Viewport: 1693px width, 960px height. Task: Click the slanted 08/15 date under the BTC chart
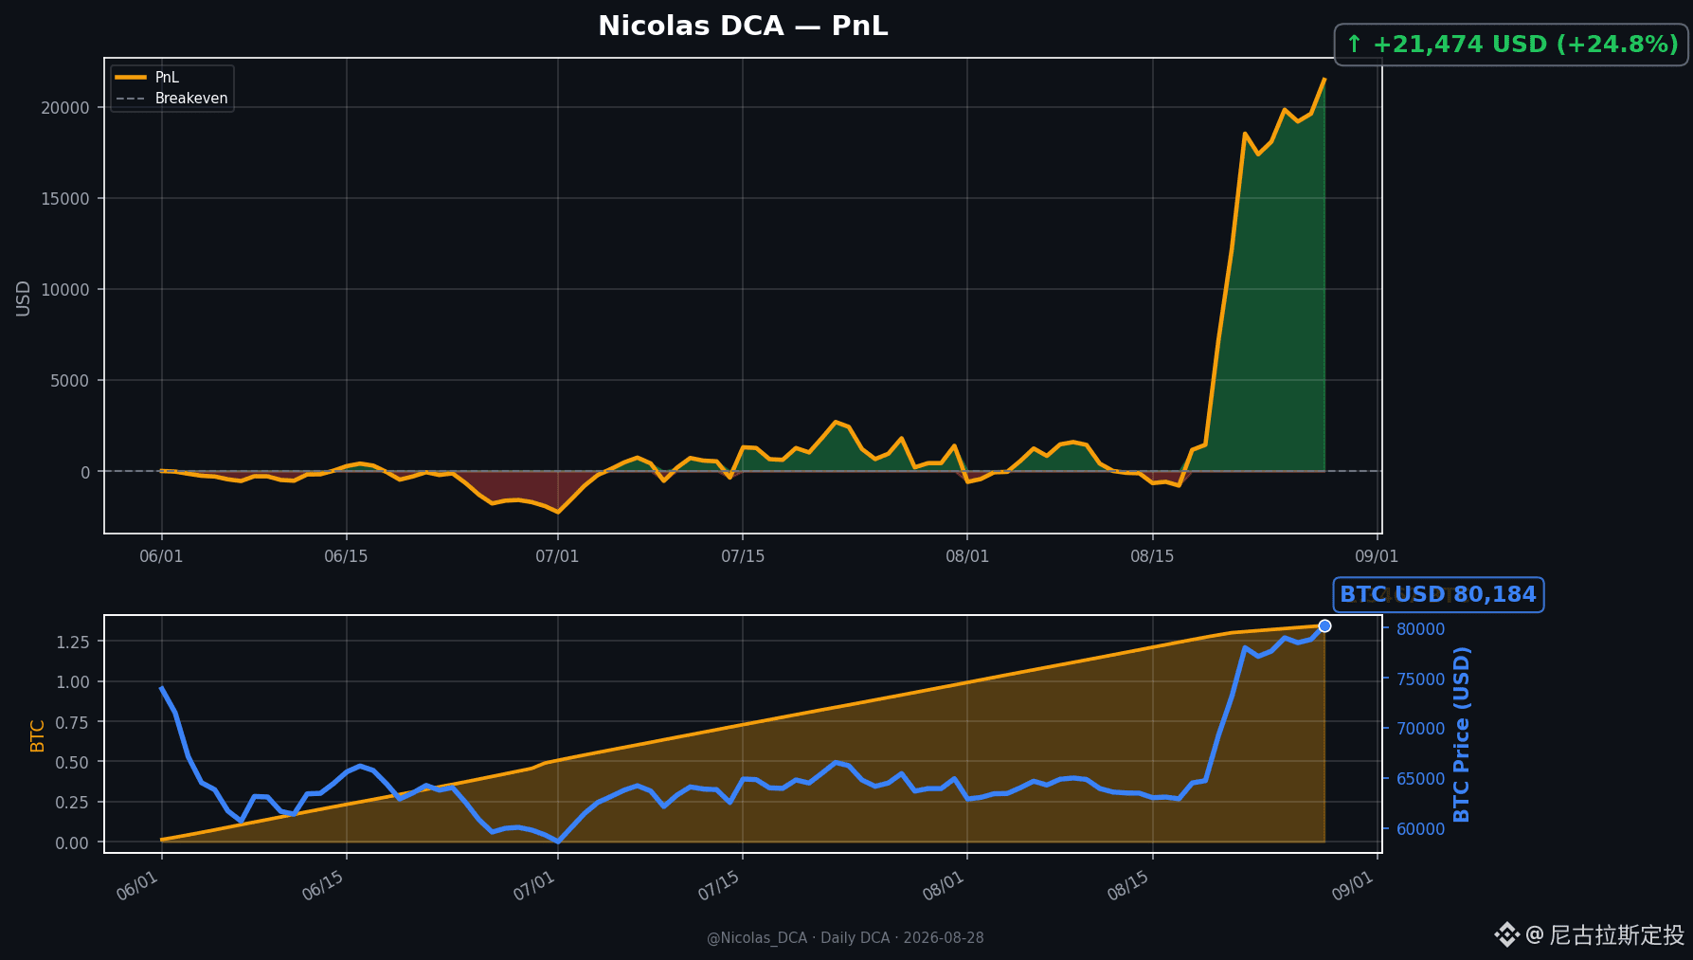(1128, 886)
